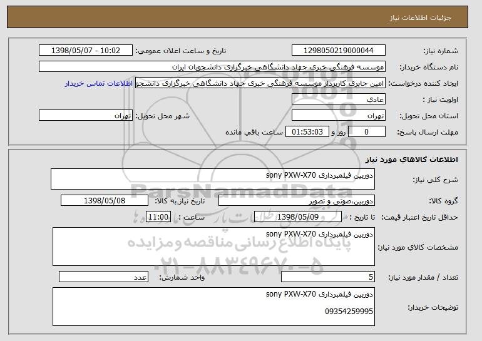Select the quantity field showing 5

pos(328,277)
